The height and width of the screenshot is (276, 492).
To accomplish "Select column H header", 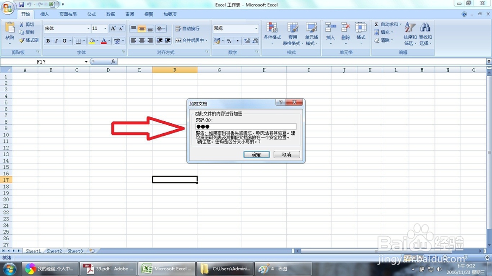I will [x=264, y=70].
